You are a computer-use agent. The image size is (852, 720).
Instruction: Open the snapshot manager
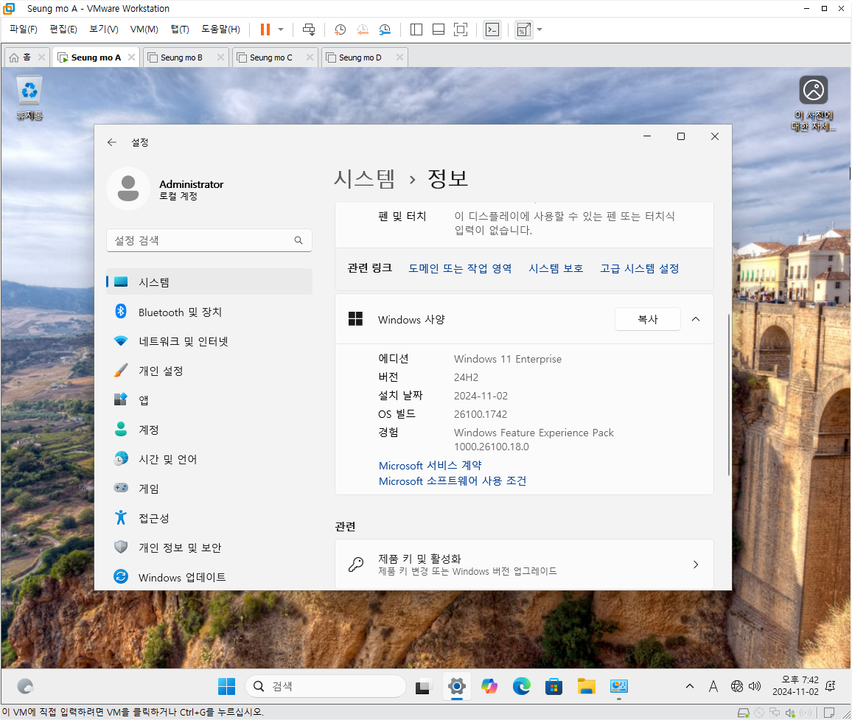pyautogui.click(x=385, y=29)
